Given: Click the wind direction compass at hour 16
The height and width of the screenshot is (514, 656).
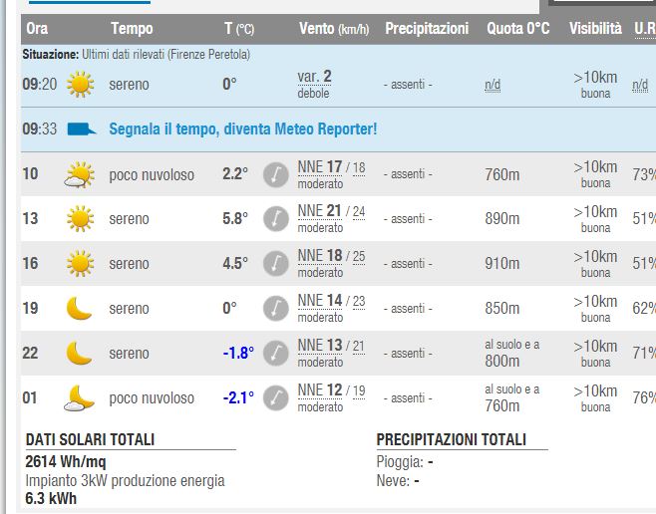Looking at the screenshot, I should 276,264.
